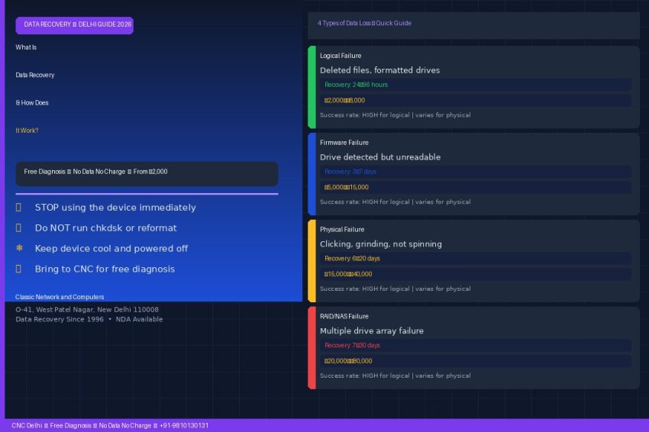This screenshot has width=649, height=432.
Task: Click the Classic Network and Computers link
Action: click(x=60, y=297)
